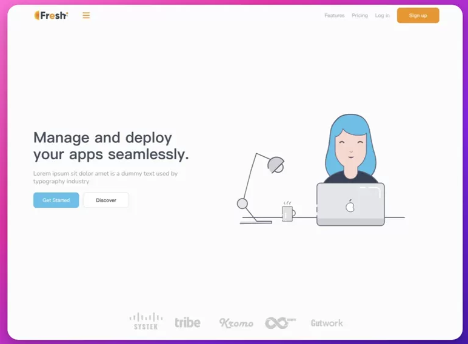Click the orange Sign up button

click(x=418, y=16)
